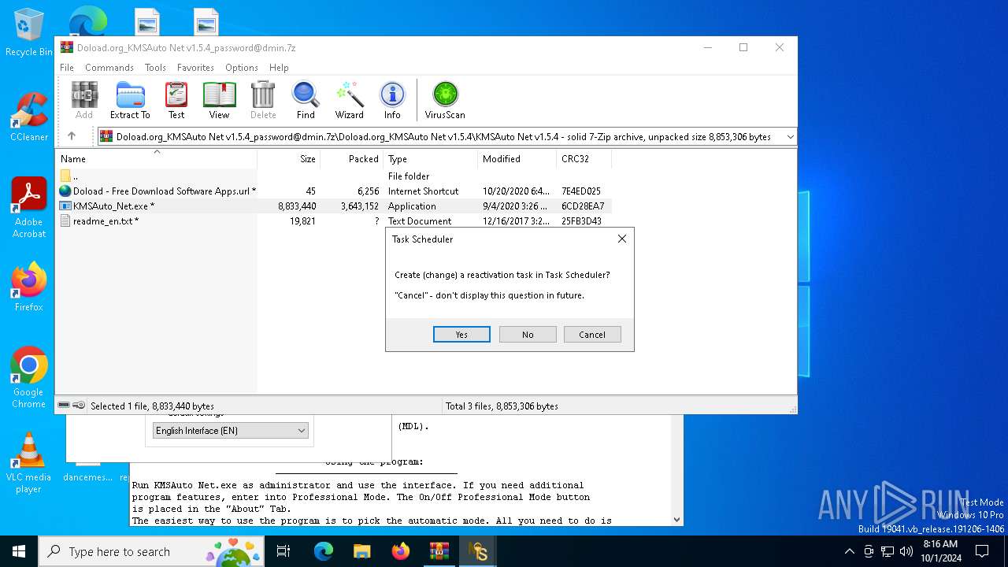
Task: Switch to KMSAuto app in the taskbar
Action: point(477,551)
